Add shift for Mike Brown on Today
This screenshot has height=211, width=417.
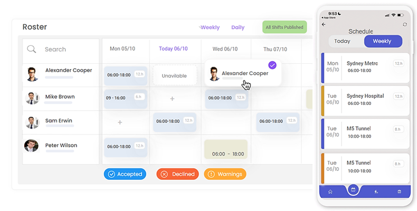click(172, 99)
